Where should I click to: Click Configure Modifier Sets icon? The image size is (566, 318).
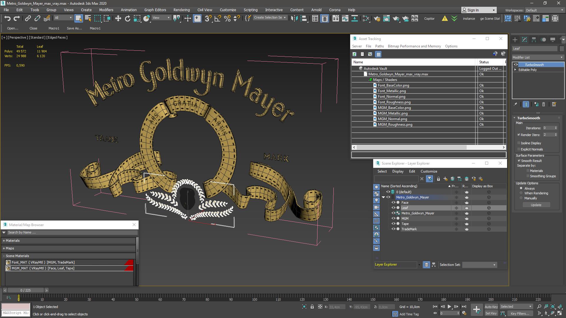click(x=554, y=104)
